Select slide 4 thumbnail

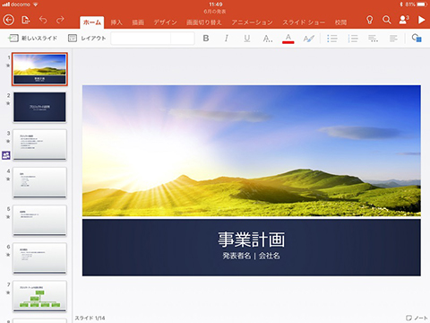39,182
